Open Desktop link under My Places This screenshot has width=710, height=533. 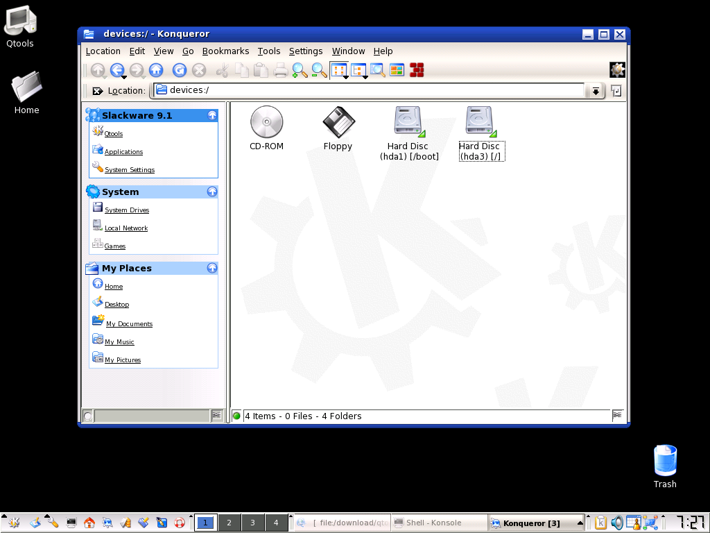tap(116, 305)
